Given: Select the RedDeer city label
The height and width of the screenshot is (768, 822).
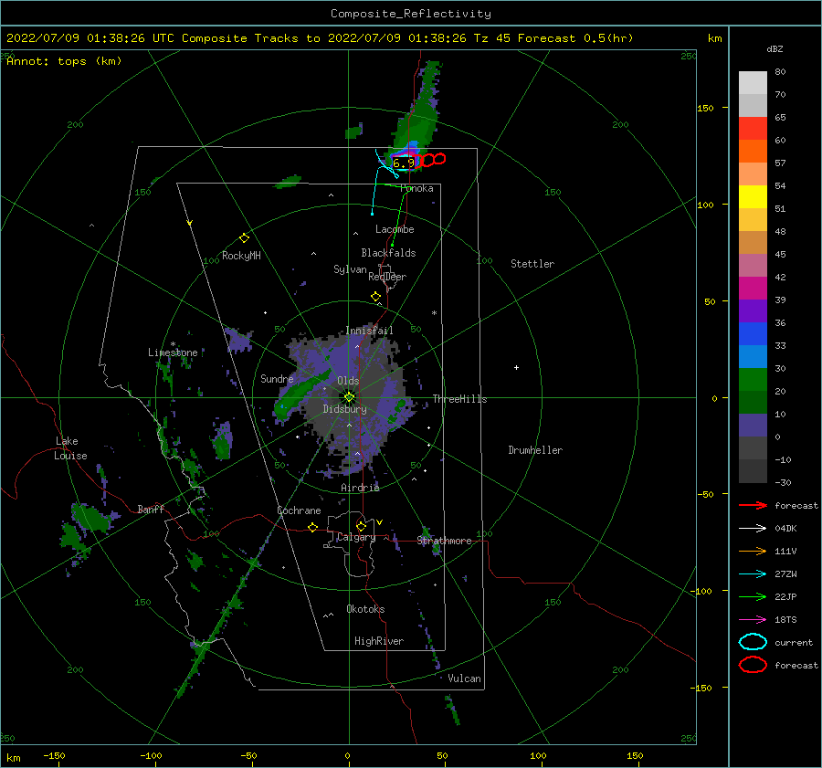Looking at the screenshot, I should click(x=387, y=277).
